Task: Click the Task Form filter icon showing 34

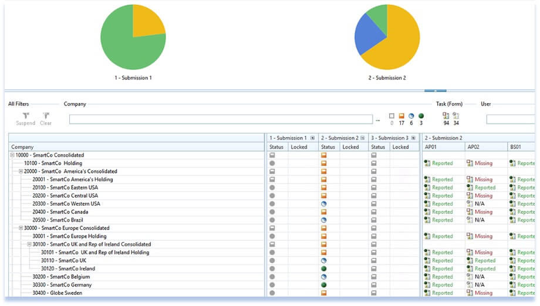Action: [456, 116]
